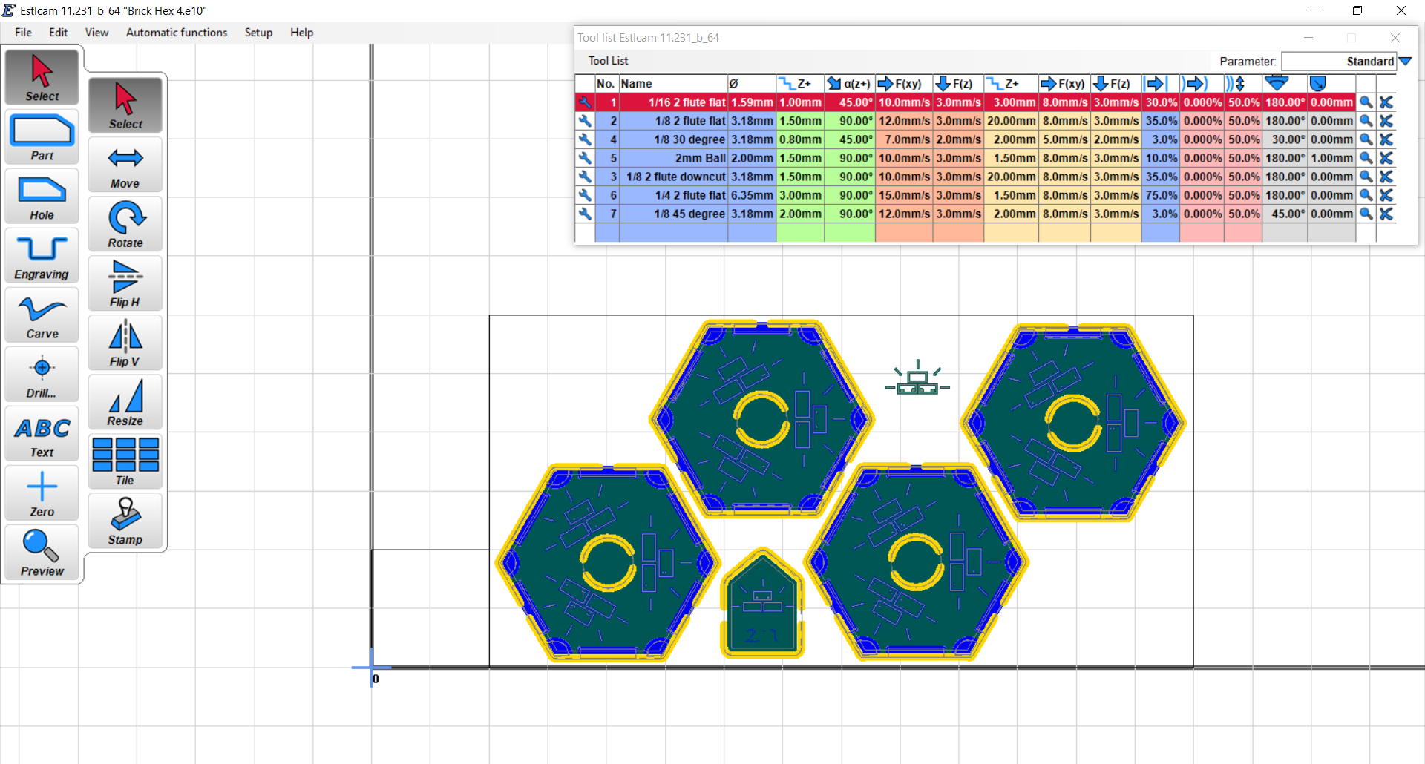Click the 45.00° tip angle cell for 1/8 45 degree
Image resolution: width=1425 pixels, height=764 pixels.
tap(1285, 214)
